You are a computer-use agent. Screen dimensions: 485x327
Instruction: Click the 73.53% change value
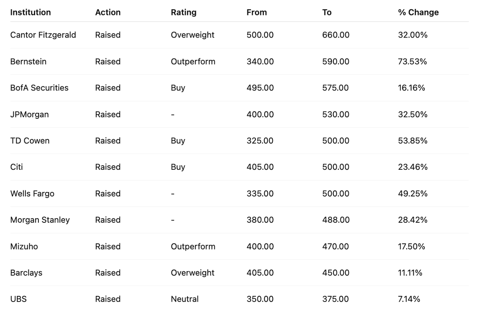[x=413, y=61]
